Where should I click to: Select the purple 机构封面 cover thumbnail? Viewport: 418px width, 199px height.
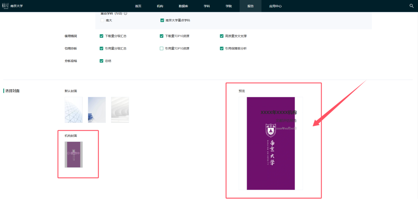click(x=74, y=154)
